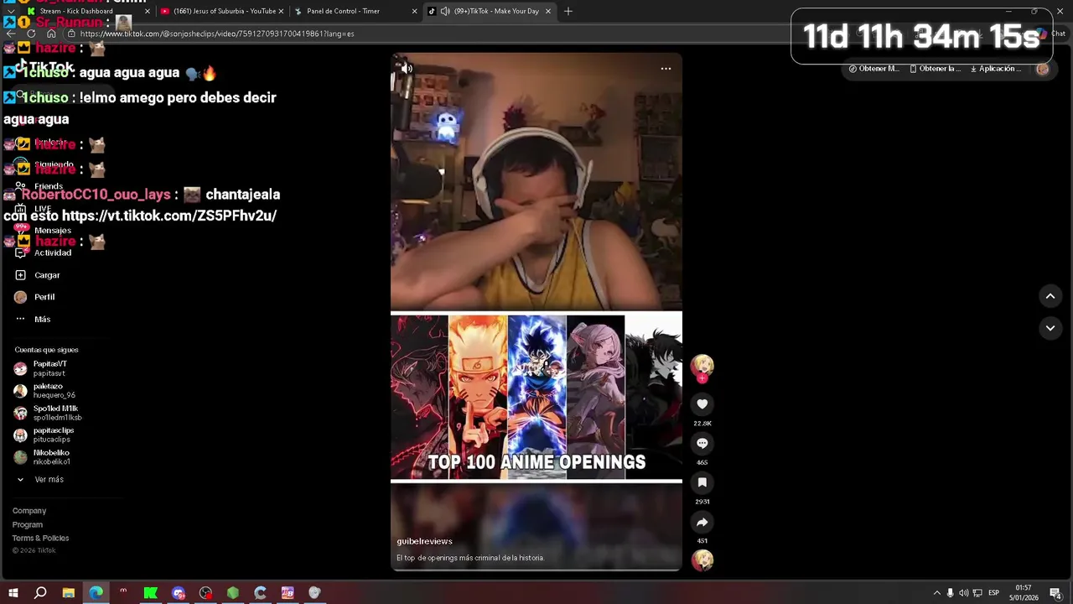Open the Windows Start menu
This screenshot has height=604, width=1073.
point(13,593)
